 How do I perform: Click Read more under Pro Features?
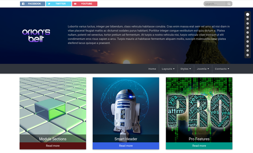coord(199,146)
